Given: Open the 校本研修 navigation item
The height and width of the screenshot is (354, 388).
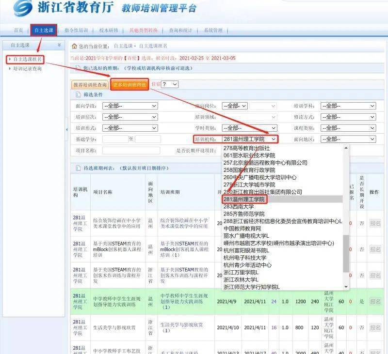Looking at the screenshot, I should click(x=109, y=31).
